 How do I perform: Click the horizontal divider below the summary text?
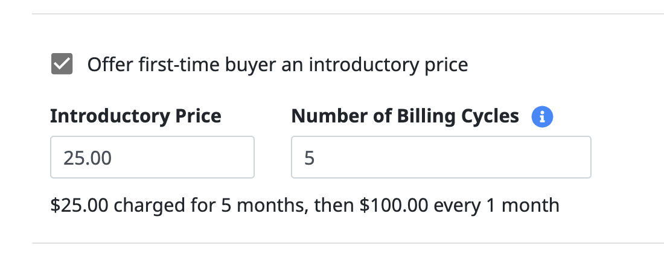(348, 243)
